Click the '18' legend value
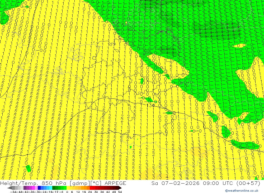This screenshot has height=193, width=264. click(84, 192)
